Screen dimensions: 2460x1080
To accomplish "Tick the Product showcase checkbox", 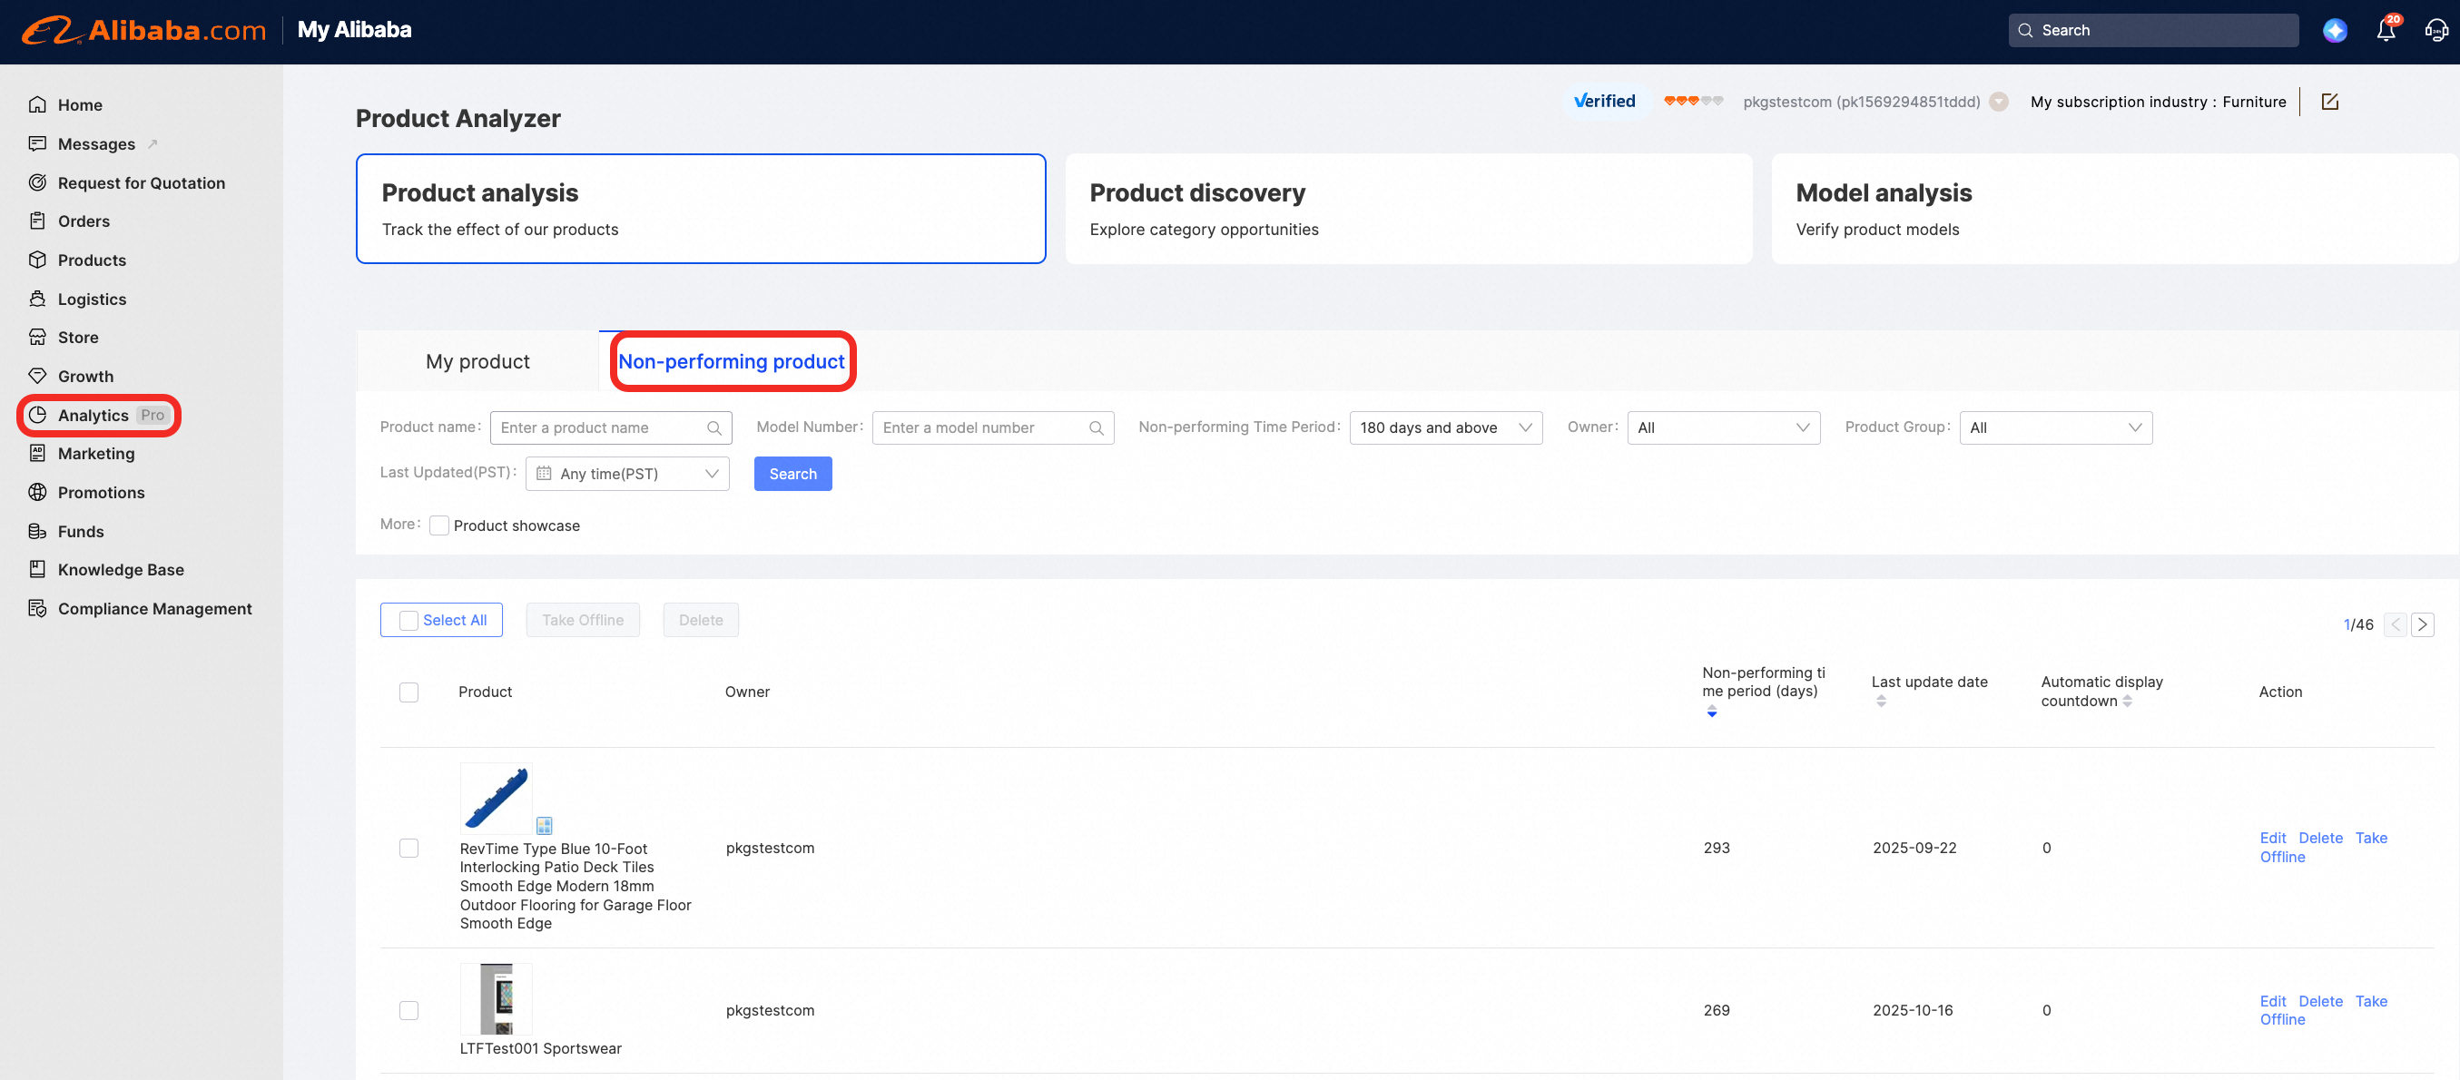I will [439, 525].
